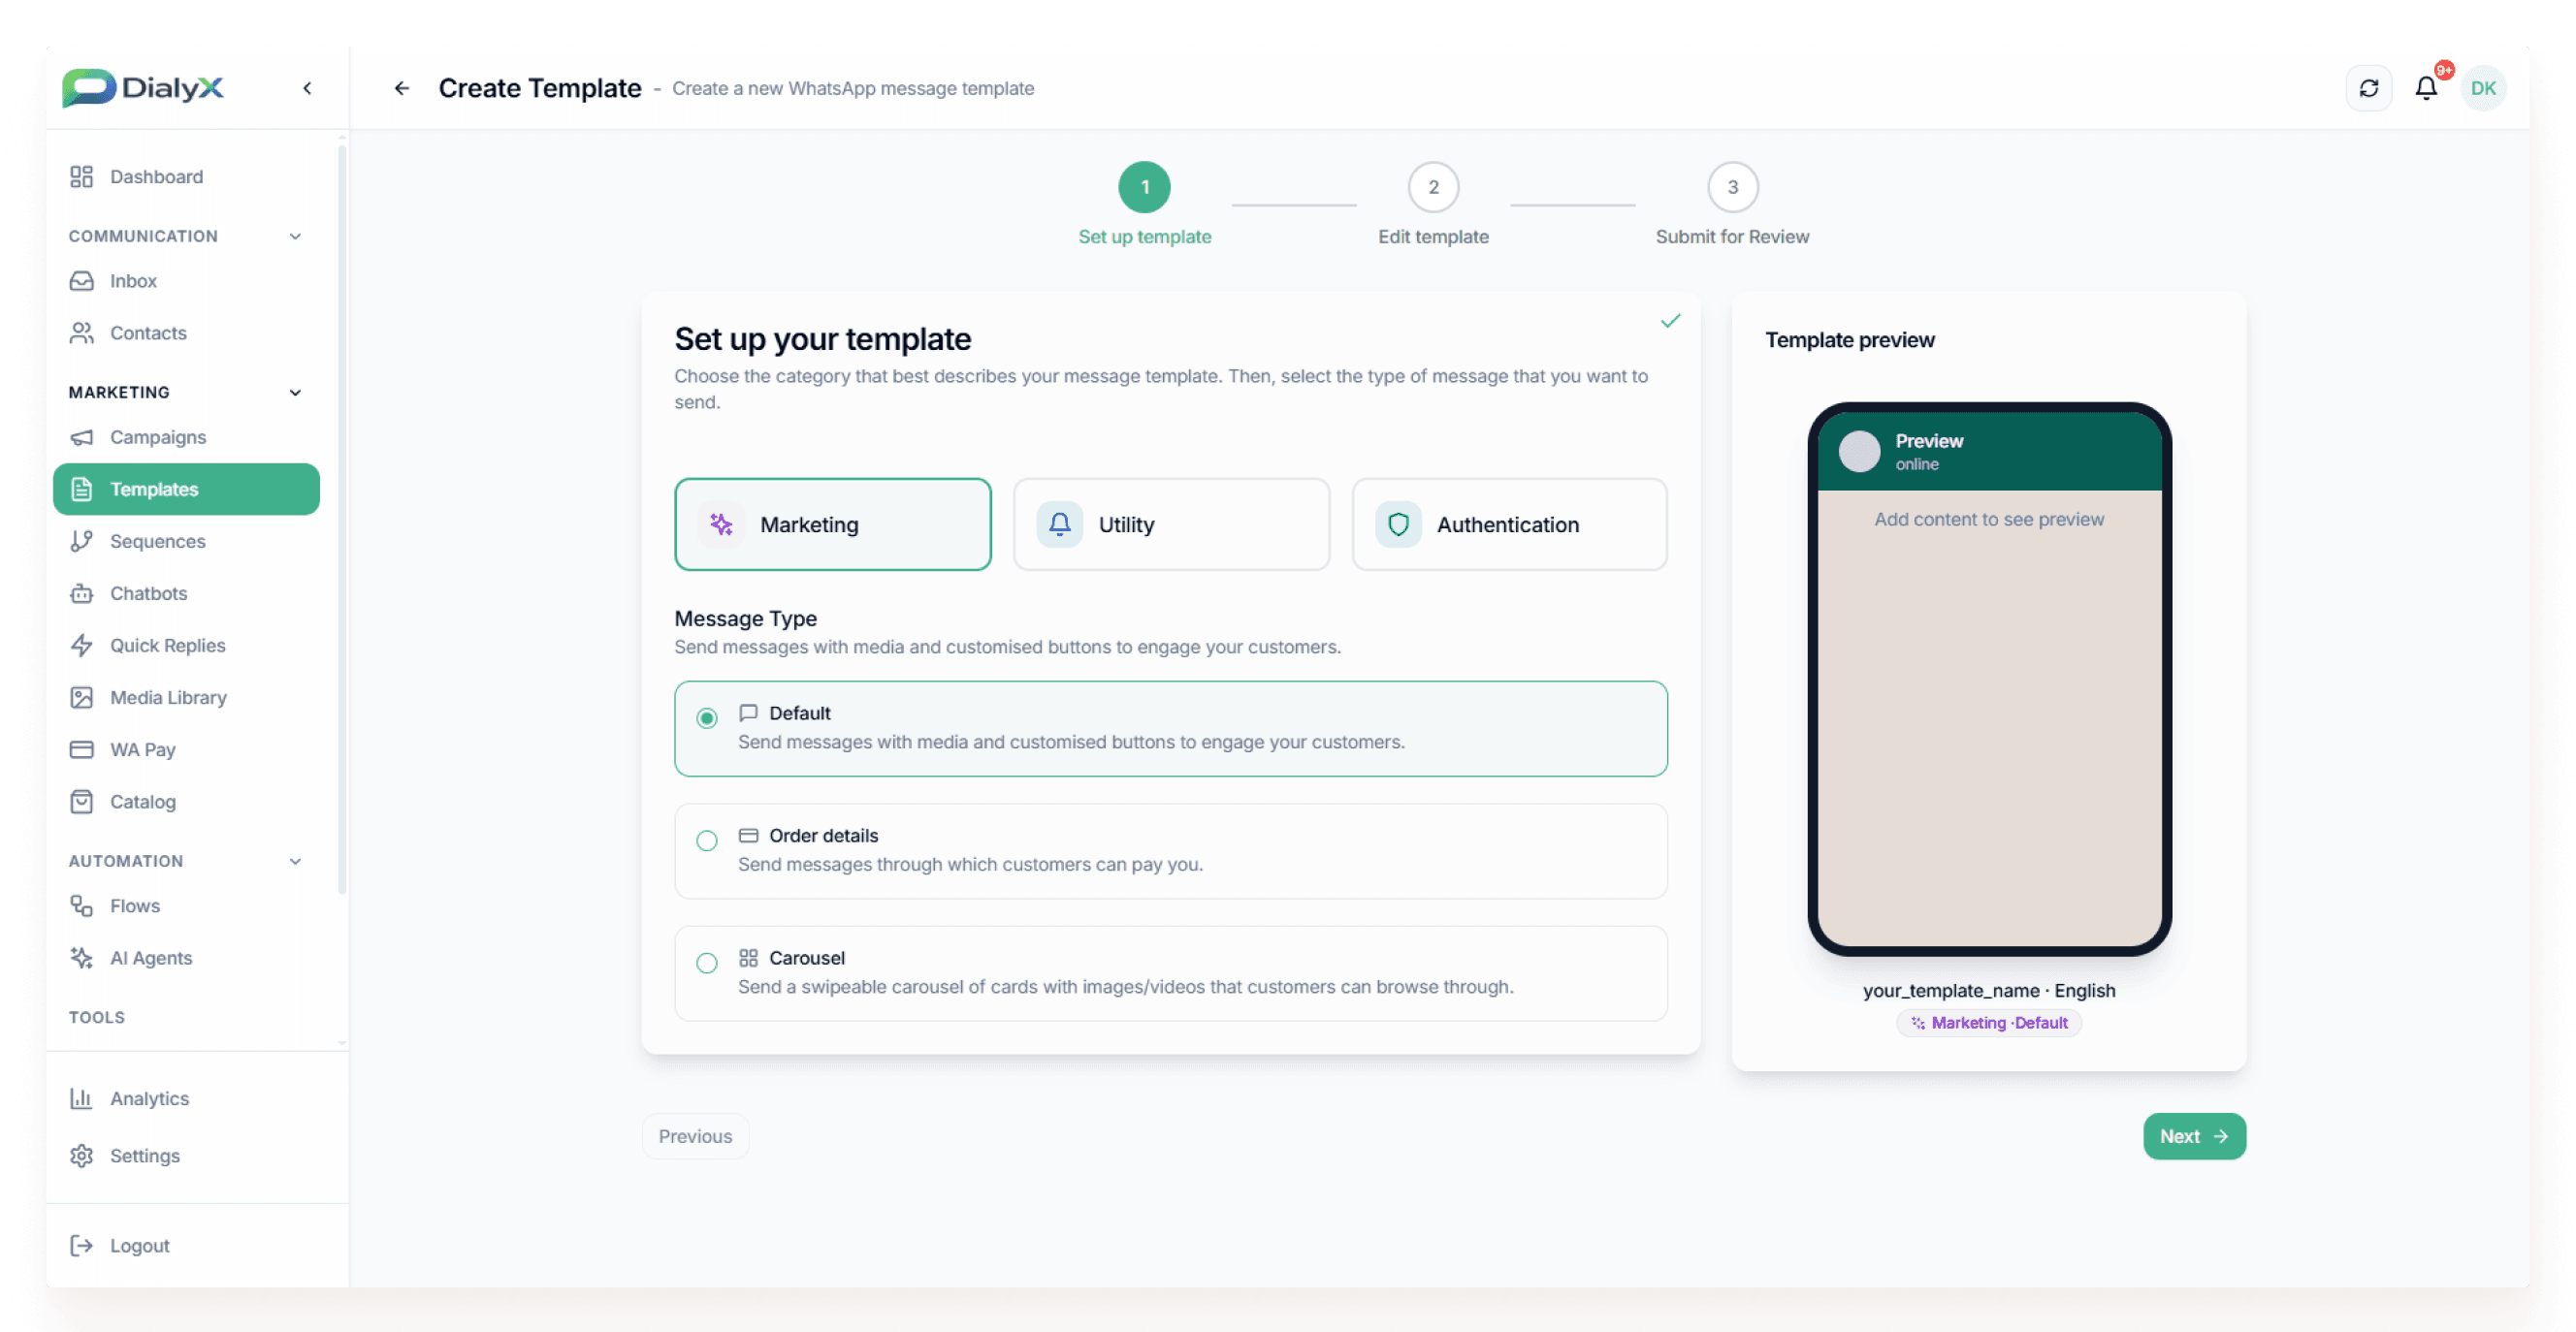
Task: Jump to step 3 Submit for Review
Action: (1732, 186)
